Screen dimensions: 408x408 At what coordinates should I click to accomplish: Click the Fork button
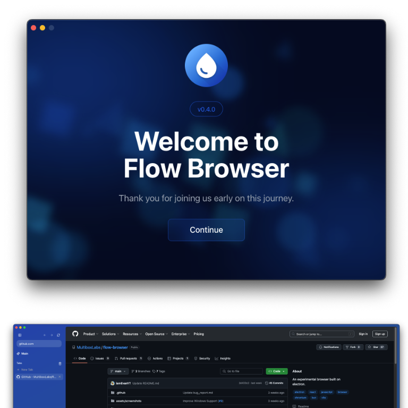coord(353,347)
